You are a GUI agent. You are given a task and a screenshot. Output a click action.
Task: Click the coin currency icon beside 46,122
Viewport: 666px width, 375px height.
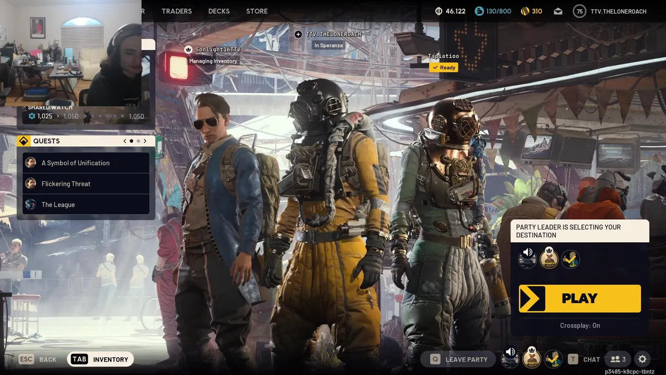439,11
